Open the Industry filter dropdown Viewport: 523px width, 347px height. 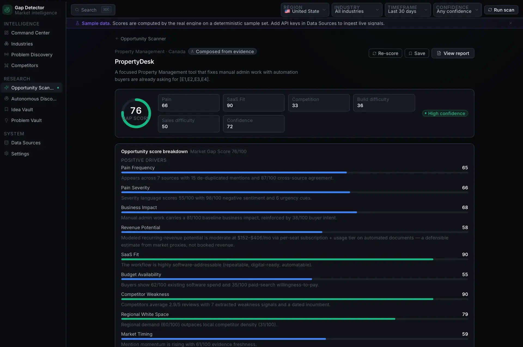[357, 10]
